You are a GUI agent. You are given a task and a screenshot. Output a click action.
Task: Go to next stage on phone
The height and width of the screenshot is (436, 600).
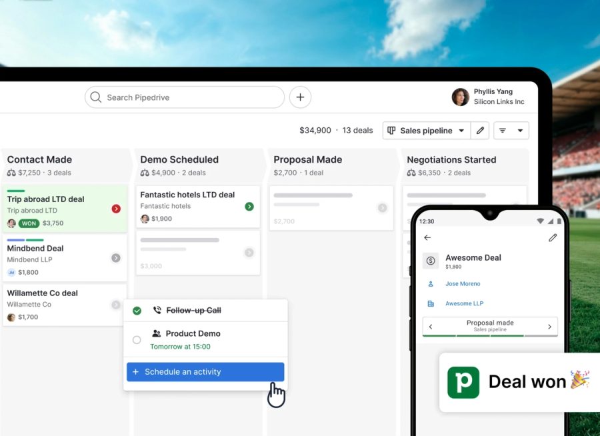[549, 327]
